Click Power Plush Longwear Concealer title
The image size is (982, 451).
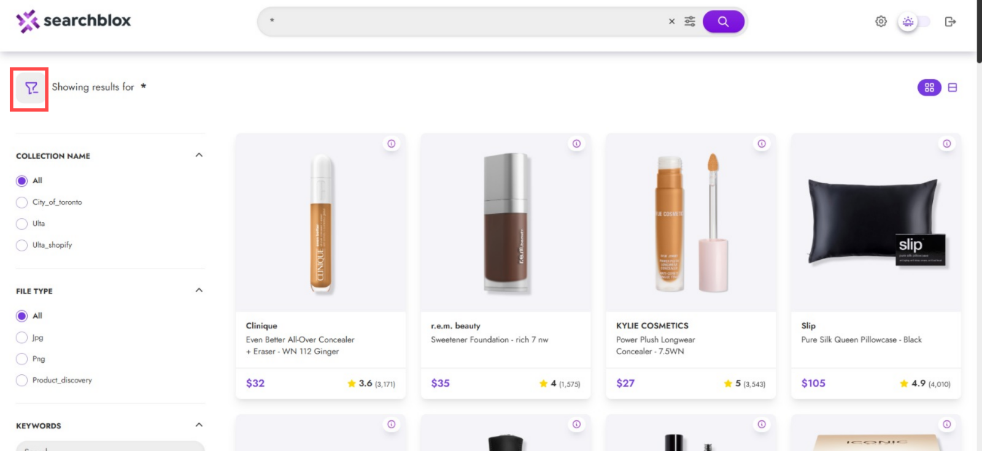pyautogui.click(x=655, y=346)
